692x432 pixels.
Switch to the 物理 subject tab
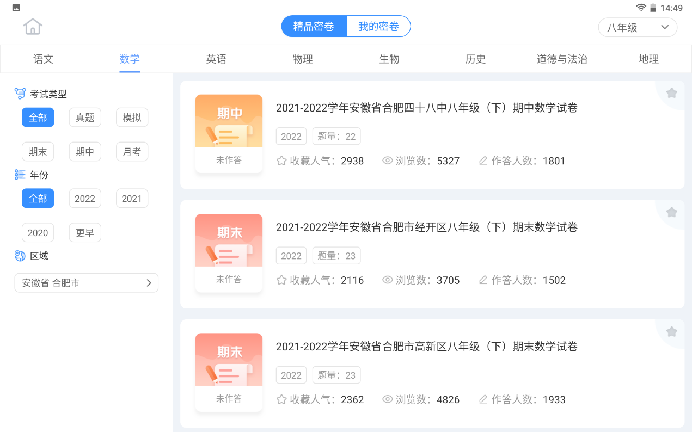303,59
